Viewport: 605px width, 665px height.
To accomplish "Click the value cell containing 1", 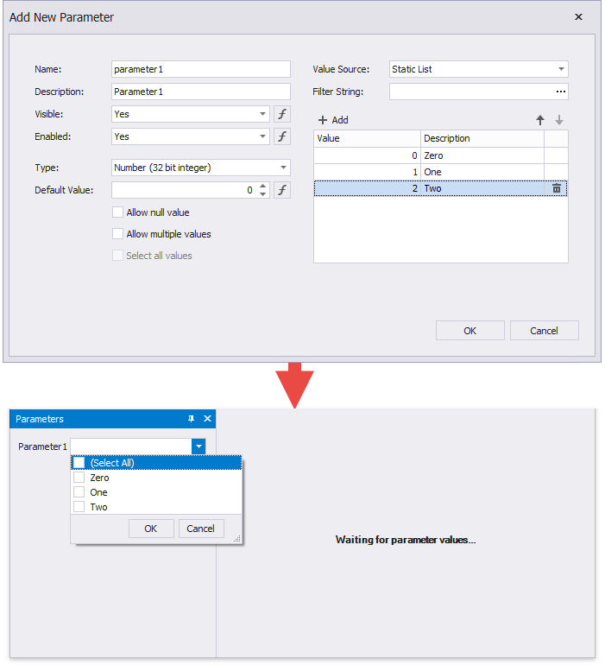I will [x=367, y=172].
